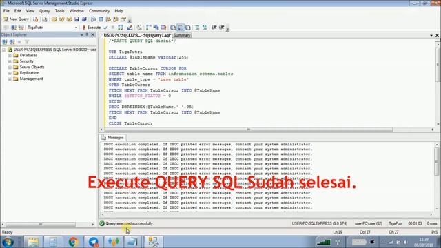Click the Properties Window toolbar icon
441x248 pixels.
(x=123, y=19)
